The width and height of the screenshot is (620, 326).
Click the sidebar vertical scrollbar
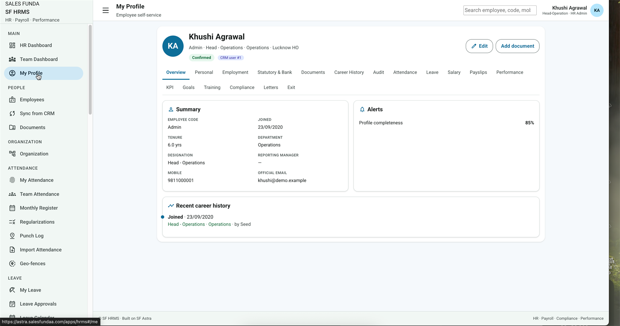point(90,70)
